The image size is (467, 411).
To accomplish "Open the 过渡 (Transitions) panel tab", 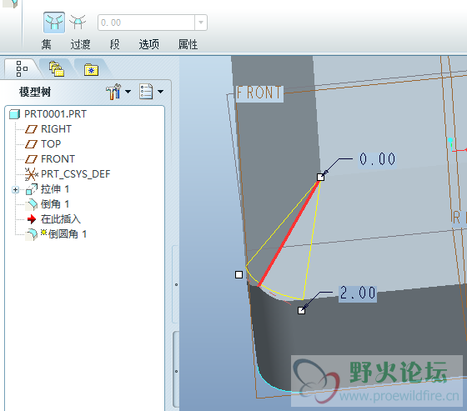I will coord(80,44).
